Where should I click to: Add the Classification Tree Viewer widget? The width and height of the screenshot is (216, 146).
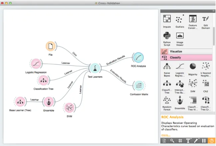(x=193, y=104)
